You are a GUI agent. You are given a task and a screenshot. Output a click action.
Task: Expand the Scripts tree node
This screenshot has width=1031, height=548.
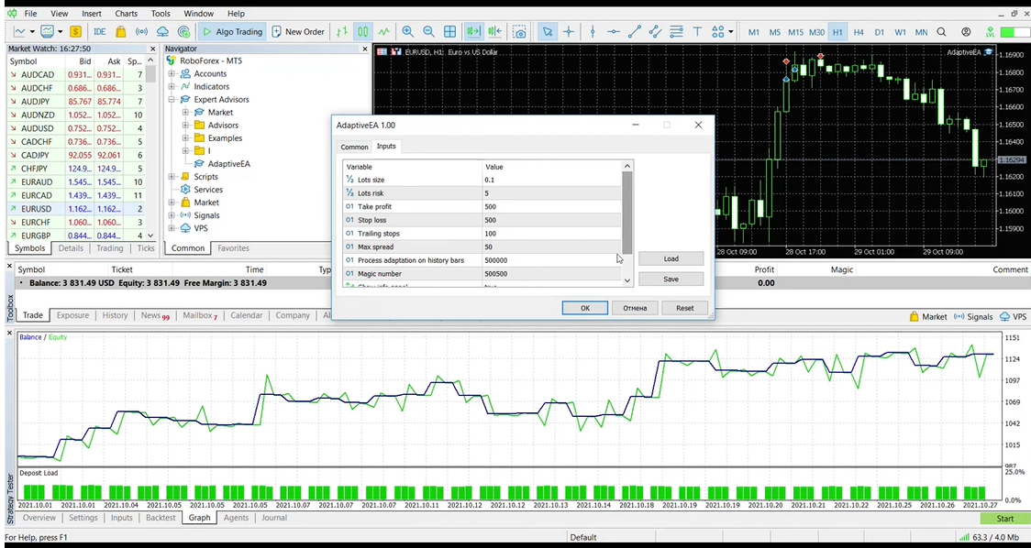172,177
